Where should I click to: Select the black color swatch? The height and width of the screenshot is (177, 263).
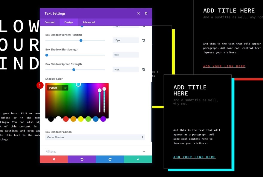pos(51,119)
